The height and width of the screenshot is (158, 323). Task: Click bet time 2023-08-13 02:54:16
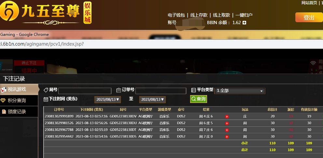click(x=91, y=136)
